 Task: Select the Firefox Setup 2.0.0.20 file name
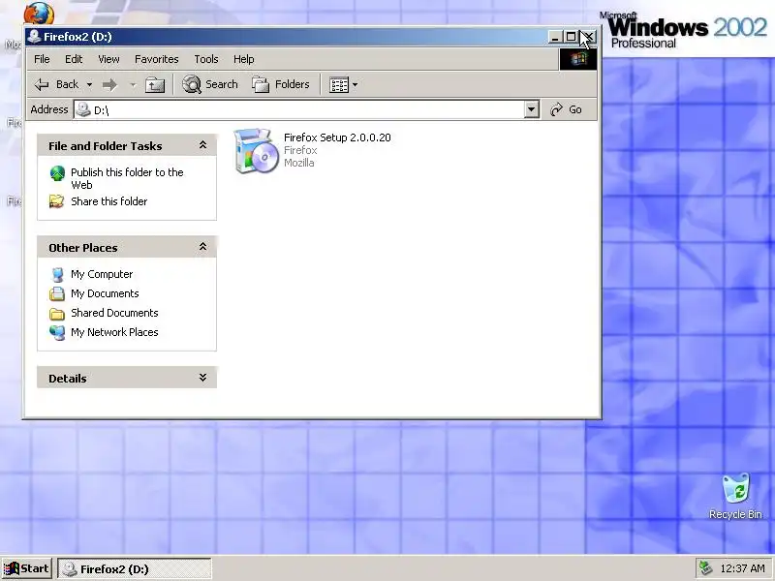337,138
